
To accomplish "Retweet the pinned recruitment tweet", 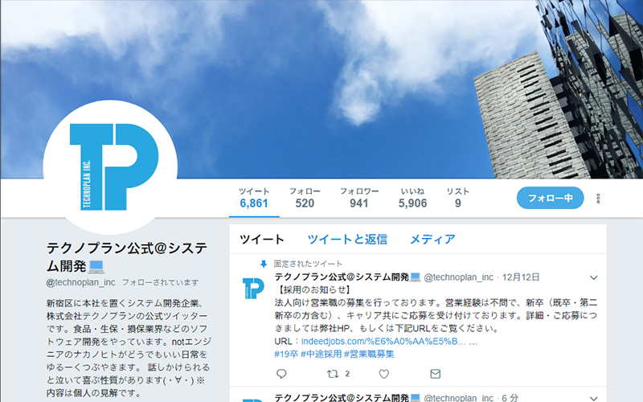I will click(333, 374).
